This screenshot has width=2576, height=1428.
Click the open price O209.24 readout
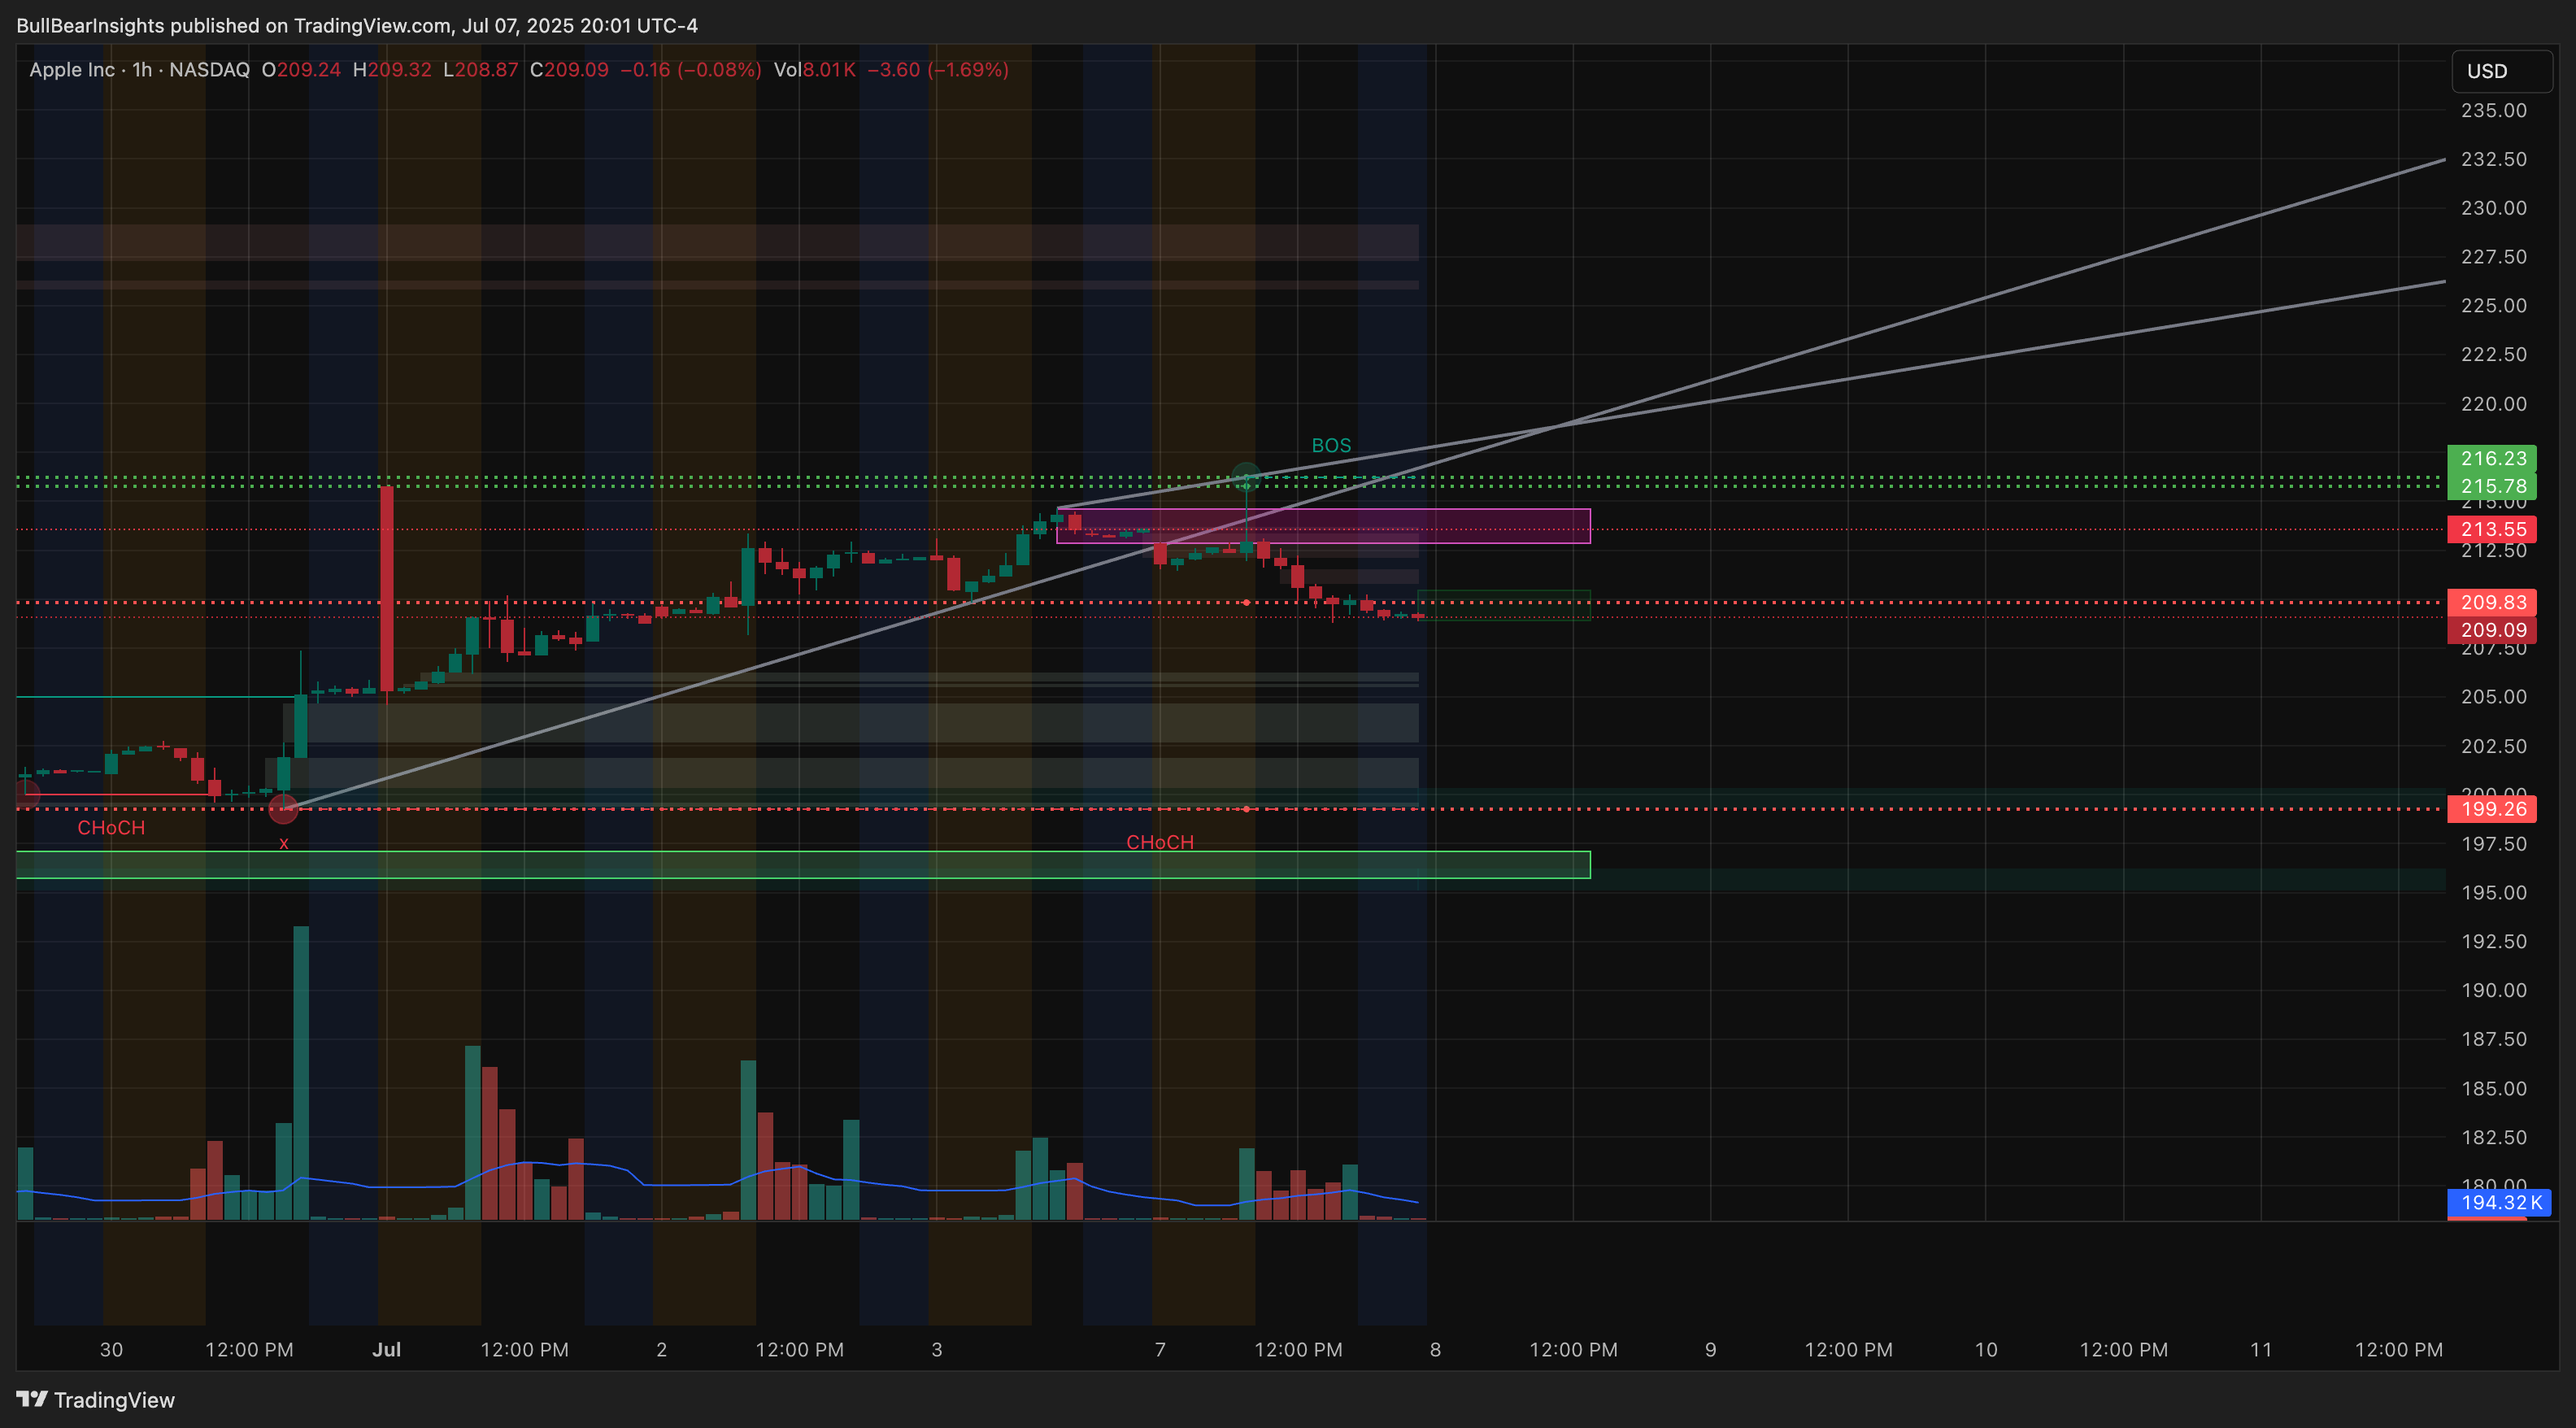point(301,69)
